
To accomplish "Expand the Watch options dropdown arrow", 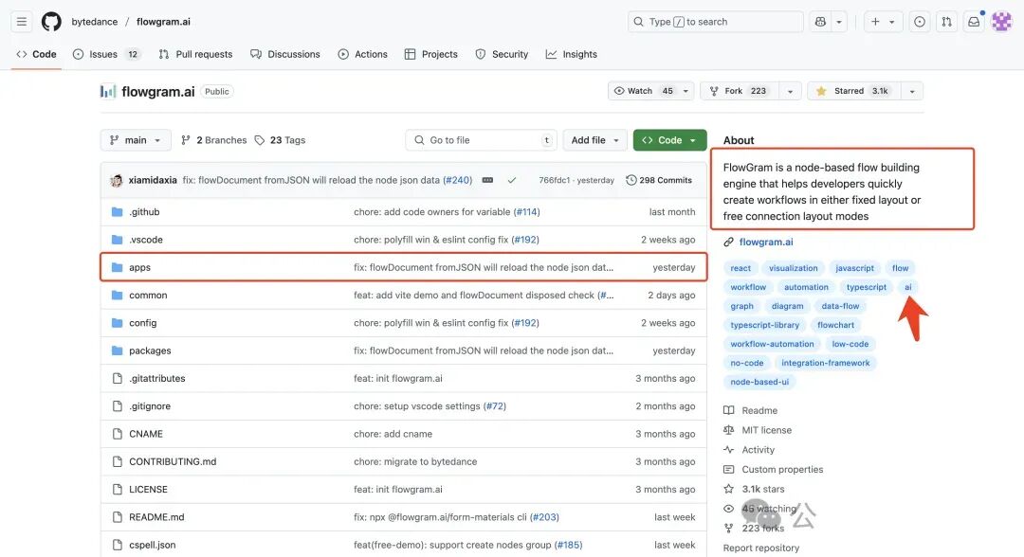I will 686,91.
